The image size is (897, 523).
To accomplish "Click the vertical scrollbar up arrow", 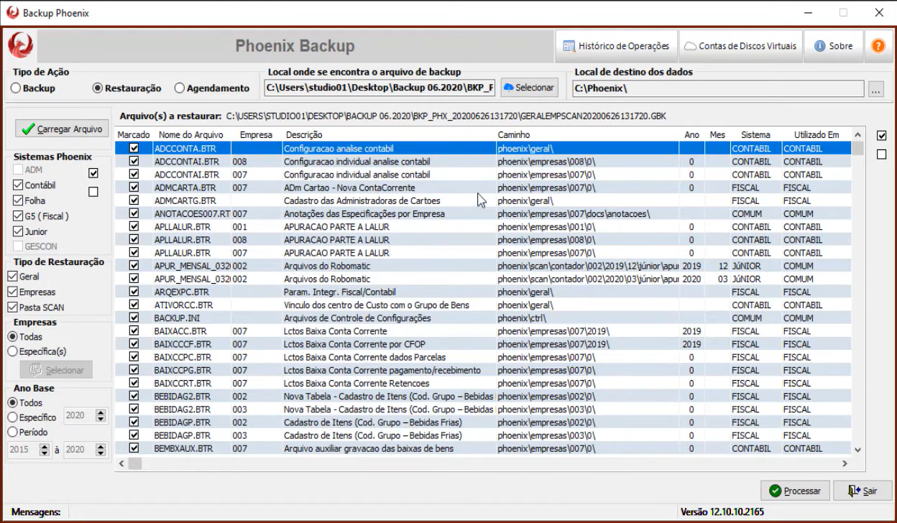I will click(x=857, y=135).
